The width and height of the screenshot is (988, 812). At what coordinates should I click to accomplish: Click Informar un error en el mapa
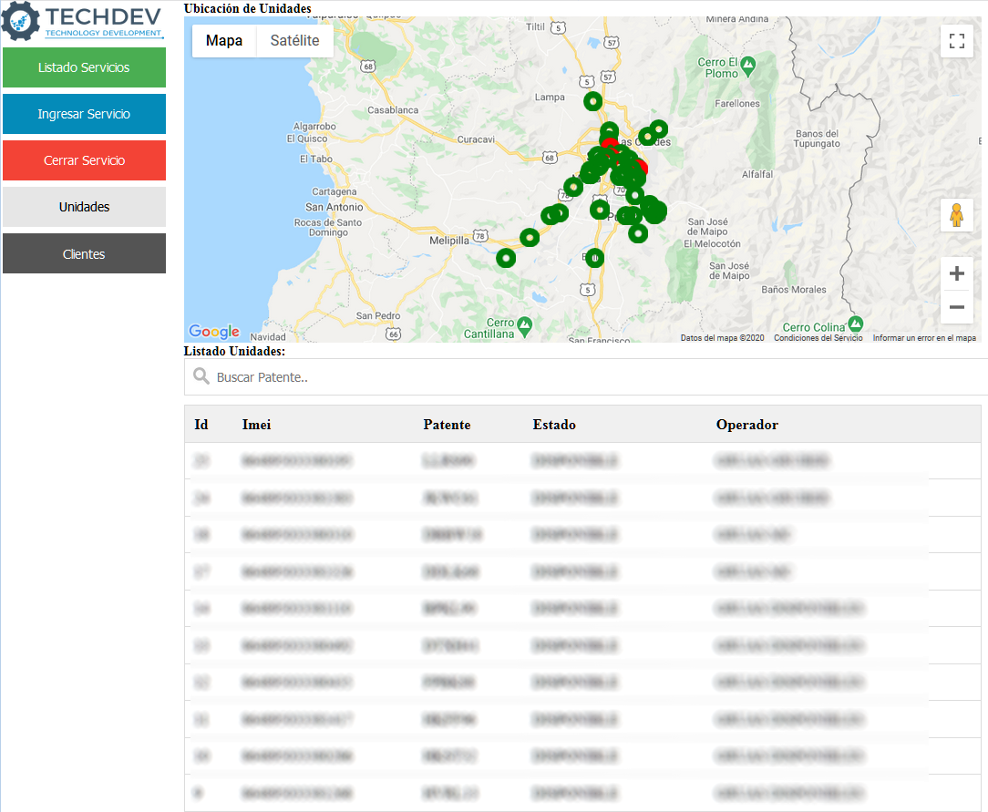pyautogui.click(x=924, y=338)
